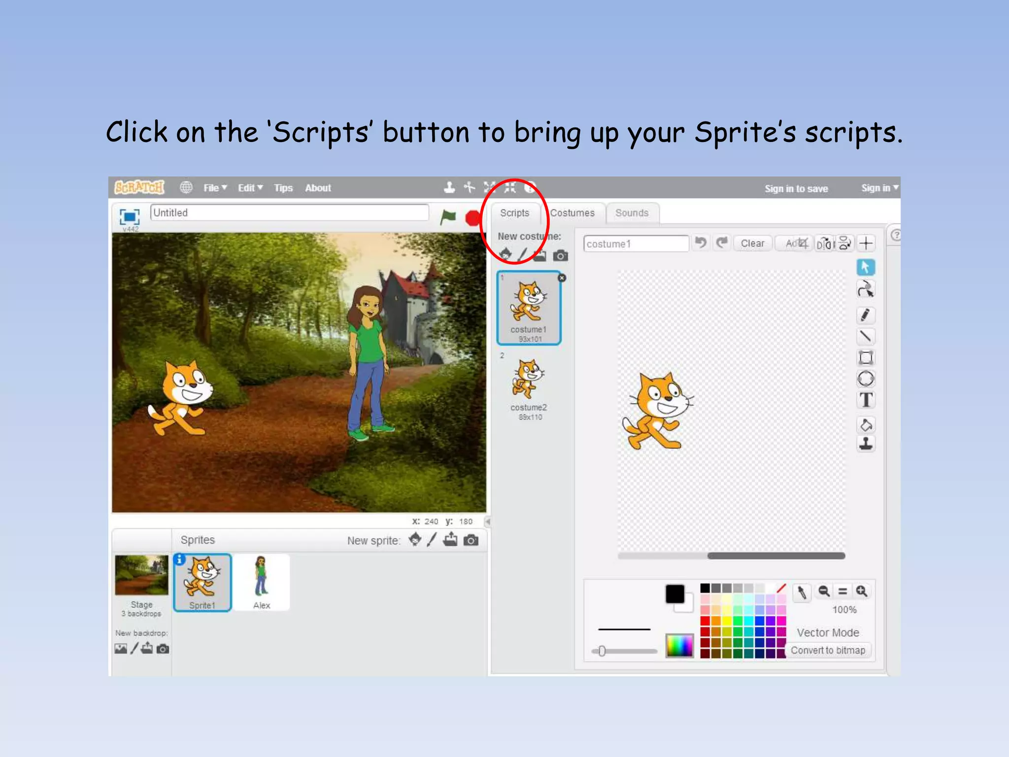The width and height of the screenshot is (1009, 757).
Task: Flip costume left-right
Action: (824, 243)
